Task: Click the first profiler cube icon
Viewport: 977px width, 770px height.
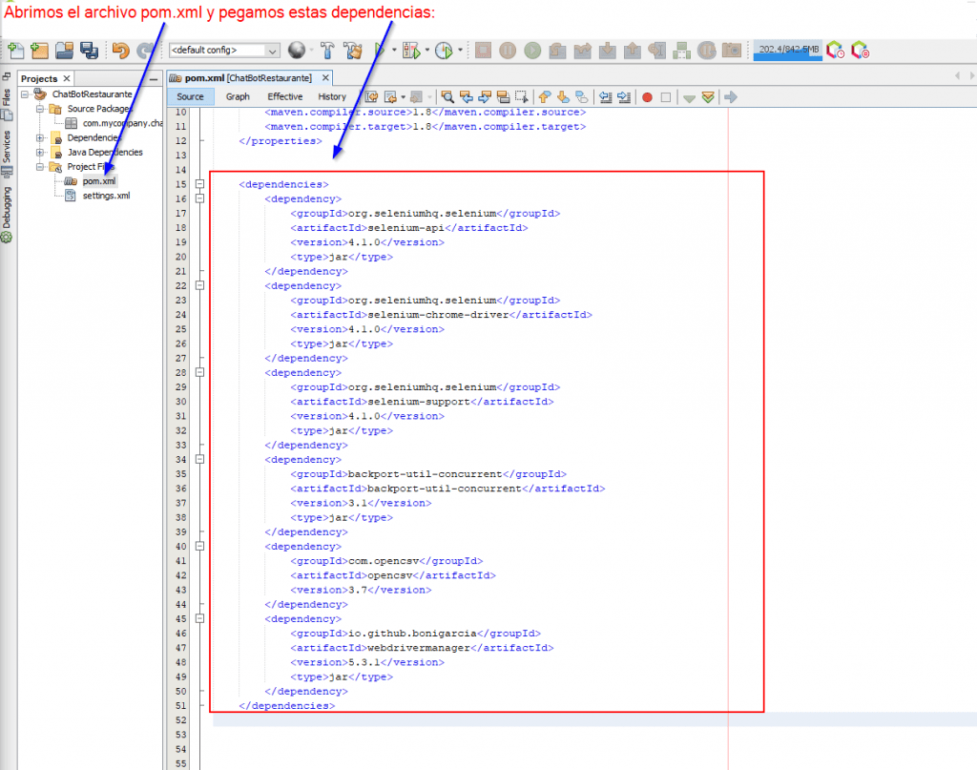Action: [x=836, y=51]
